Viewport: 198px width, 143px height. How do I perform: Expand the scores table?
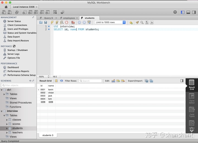7,124
